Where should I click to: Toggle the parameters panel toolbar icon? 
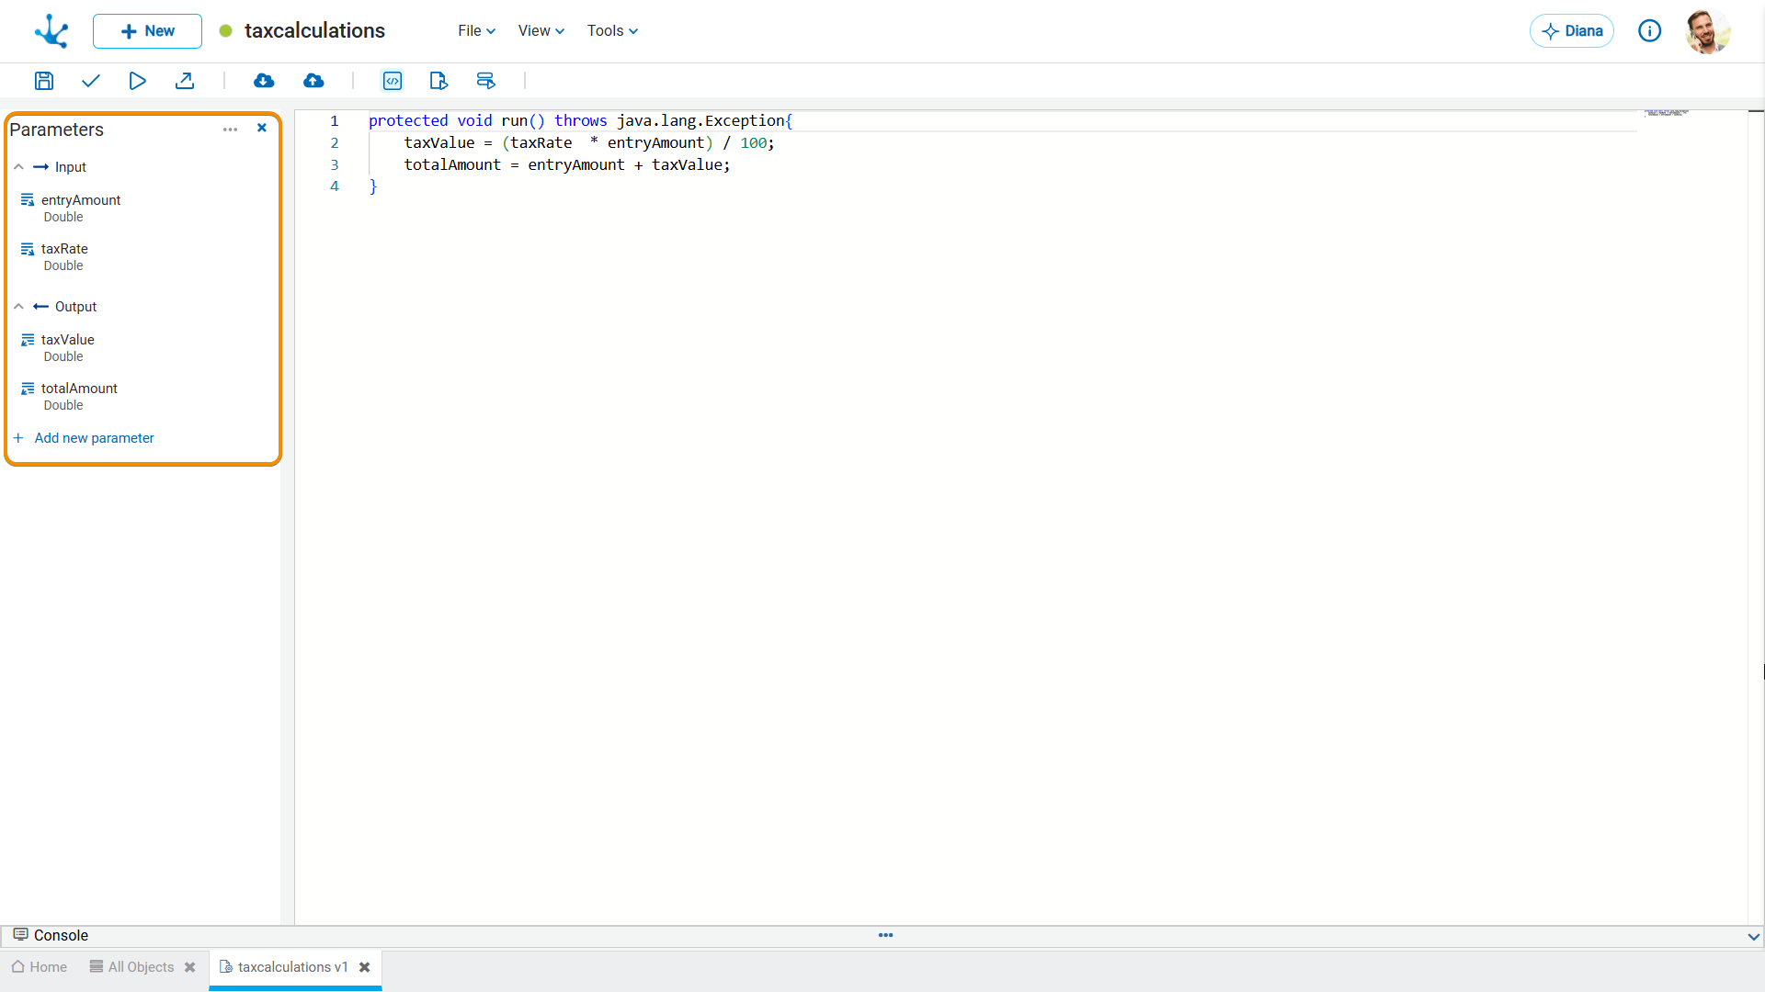485,81
